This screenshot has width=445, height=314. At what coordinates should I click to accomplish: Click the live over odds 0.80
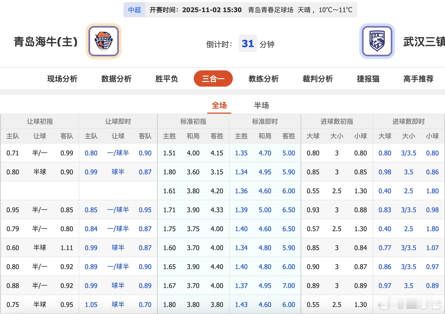385,153
